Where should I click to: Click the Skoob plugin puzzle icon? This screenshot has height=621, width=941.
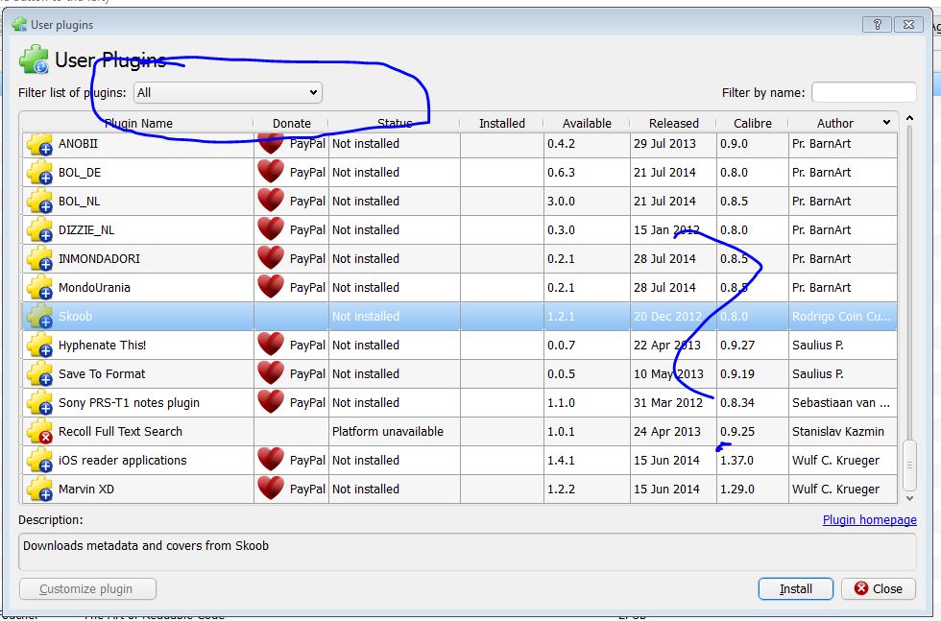click(x=39, y=317)
